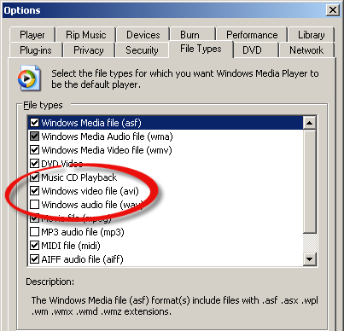Select the MIDI file (midi) row text
The height and width of the screenshot is (331, 344).
(71, 246)
